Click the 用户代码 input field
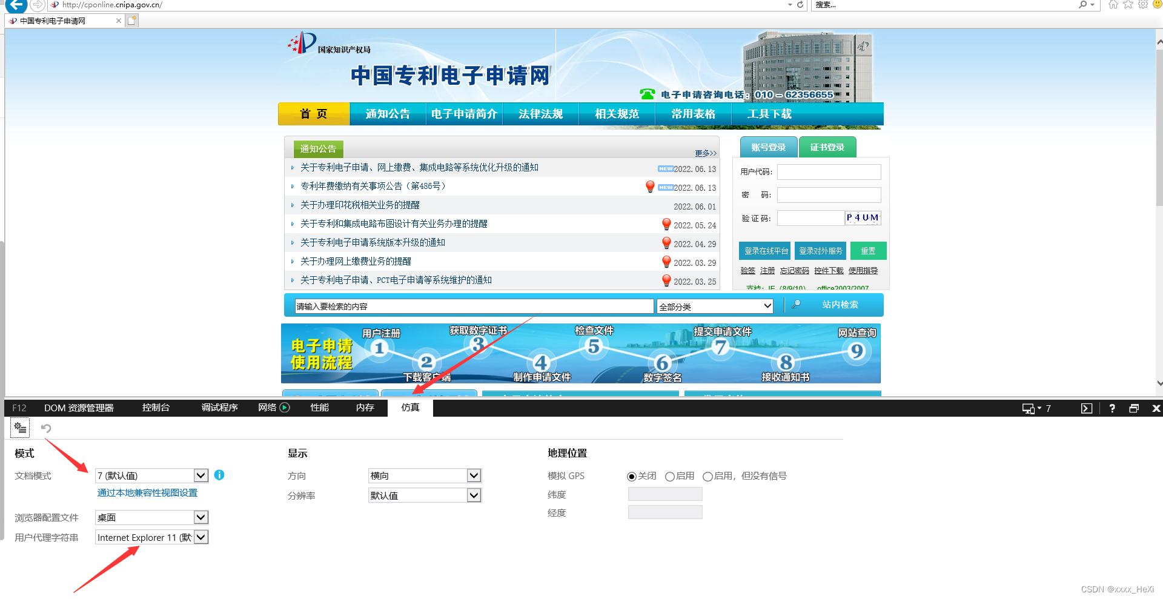The height and width of the screenshot is (599, 1163). point(829,172)
